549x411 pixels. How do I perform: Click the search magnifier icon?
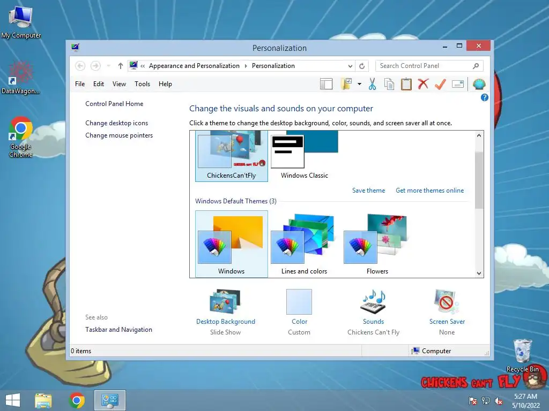coord(476,66)
